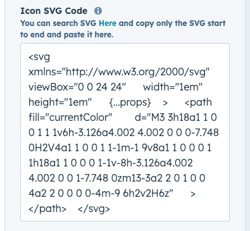Click the viewBox="0 0 24 24" attribute
Image resolution: width=250 pixels, height=231 pixels.
click(x=77, y=87)
